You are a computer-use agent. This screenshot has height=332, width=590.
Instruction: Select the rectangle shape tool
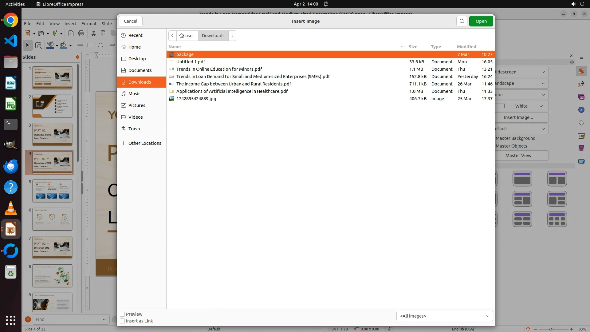click(90, 45)
